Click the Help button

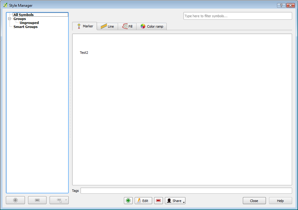point(280,200)
